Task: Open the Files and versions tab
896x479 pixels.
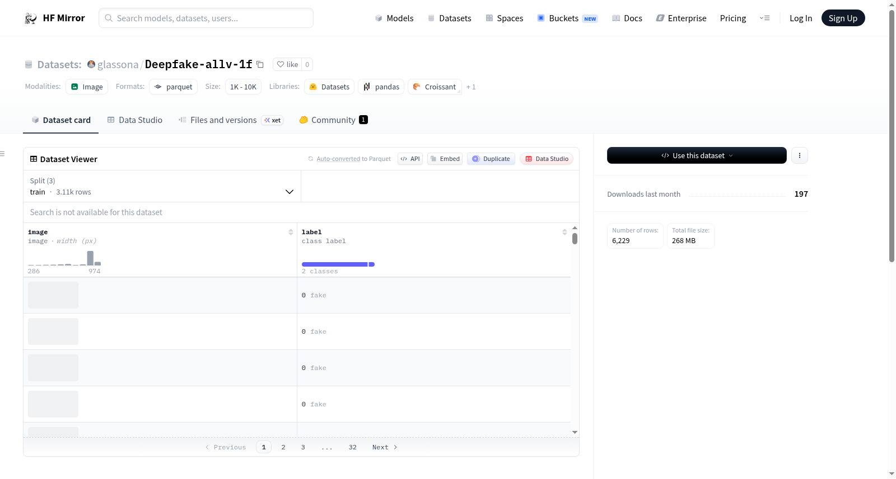Action: pyautogui.click(x=231, y=120)
